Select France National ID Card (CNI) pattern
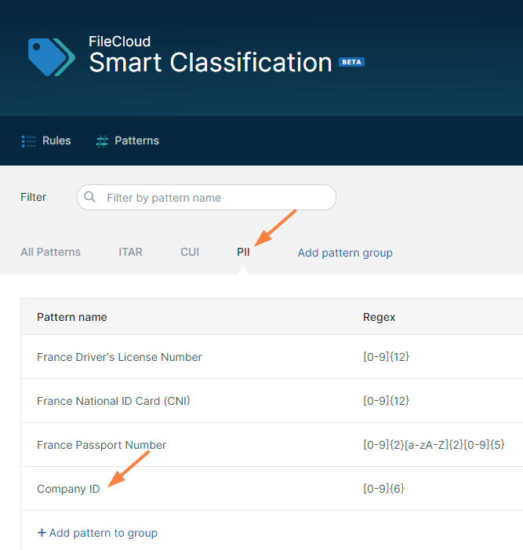This screenshot has height=550, width=523. [x=114, y=401]
